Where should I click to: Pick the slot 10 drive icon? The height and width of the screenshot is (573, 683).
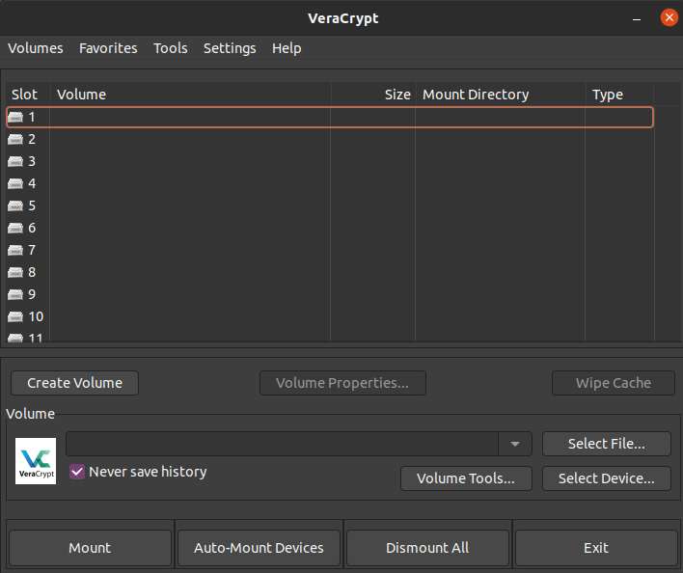pyautogui.click(x=15, y=317)
